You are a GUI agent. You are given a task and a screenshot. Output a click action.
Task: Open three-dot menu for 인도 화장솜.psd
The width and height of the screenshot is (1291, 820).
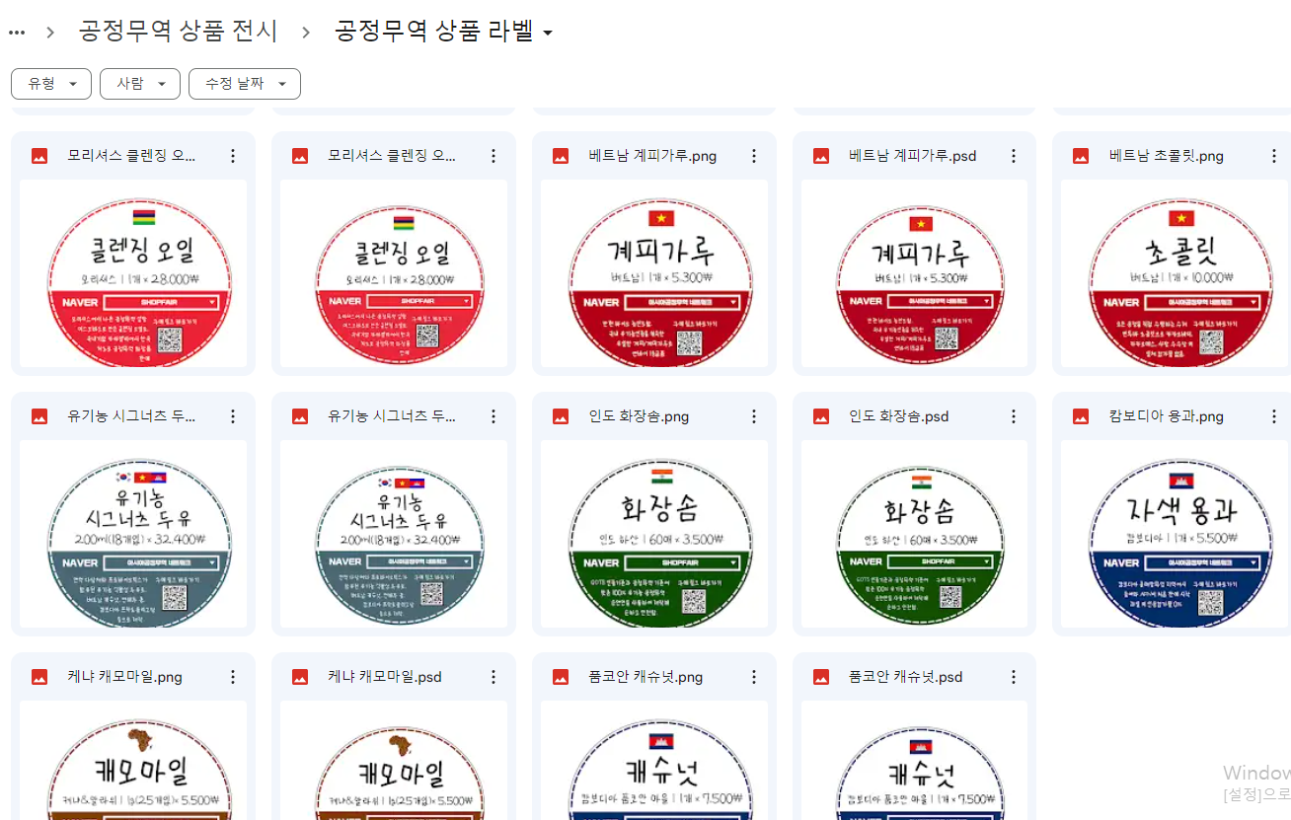(x=1014, y=416)
